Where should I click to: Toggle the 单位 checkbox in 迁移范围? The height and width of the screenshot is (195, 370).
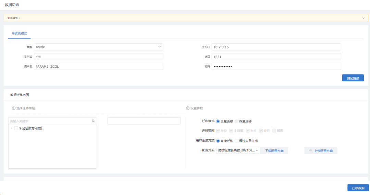tap(218, 131)
